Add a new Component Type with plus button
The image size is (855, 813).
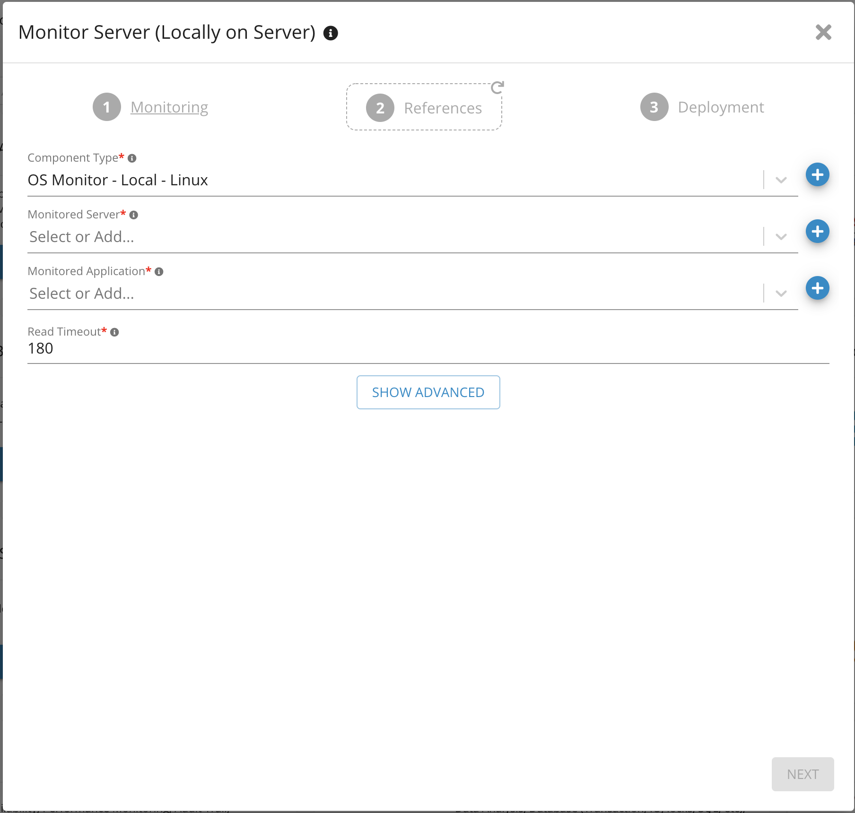click(x=817, y=175)
